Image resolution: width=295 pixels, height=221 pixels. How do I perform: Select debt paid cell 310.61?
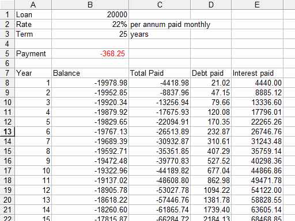[x=211, y=141]
